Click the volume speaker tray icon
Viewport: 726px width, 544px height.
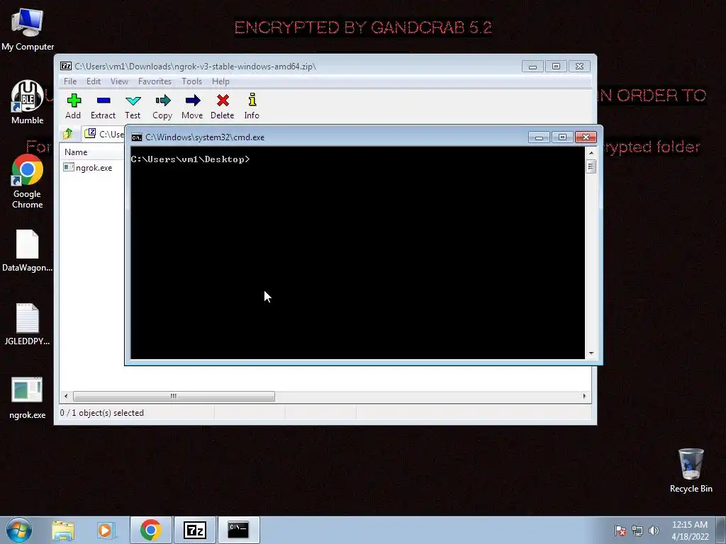click(654, 531)
